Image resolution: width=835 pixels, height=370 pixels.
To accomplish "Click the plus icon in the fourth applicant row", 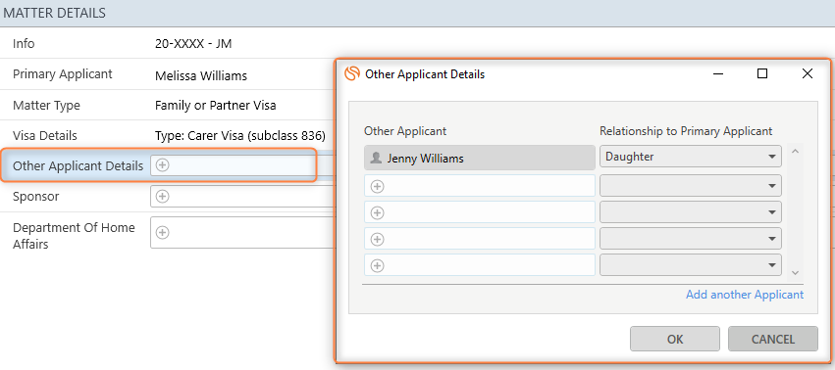I will [x=377, y=239].
